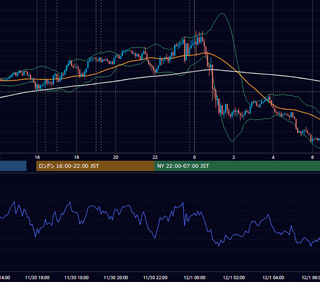Click the 11/30 18:00 date label
The width and height of the screenshot is (320, 282).
pos(77,278)
